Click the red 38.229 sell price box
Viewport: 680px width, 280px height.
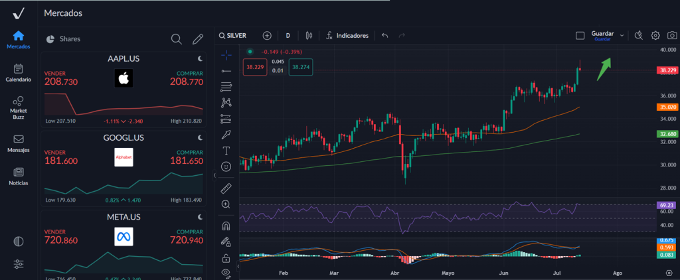(x=256, y=67)
